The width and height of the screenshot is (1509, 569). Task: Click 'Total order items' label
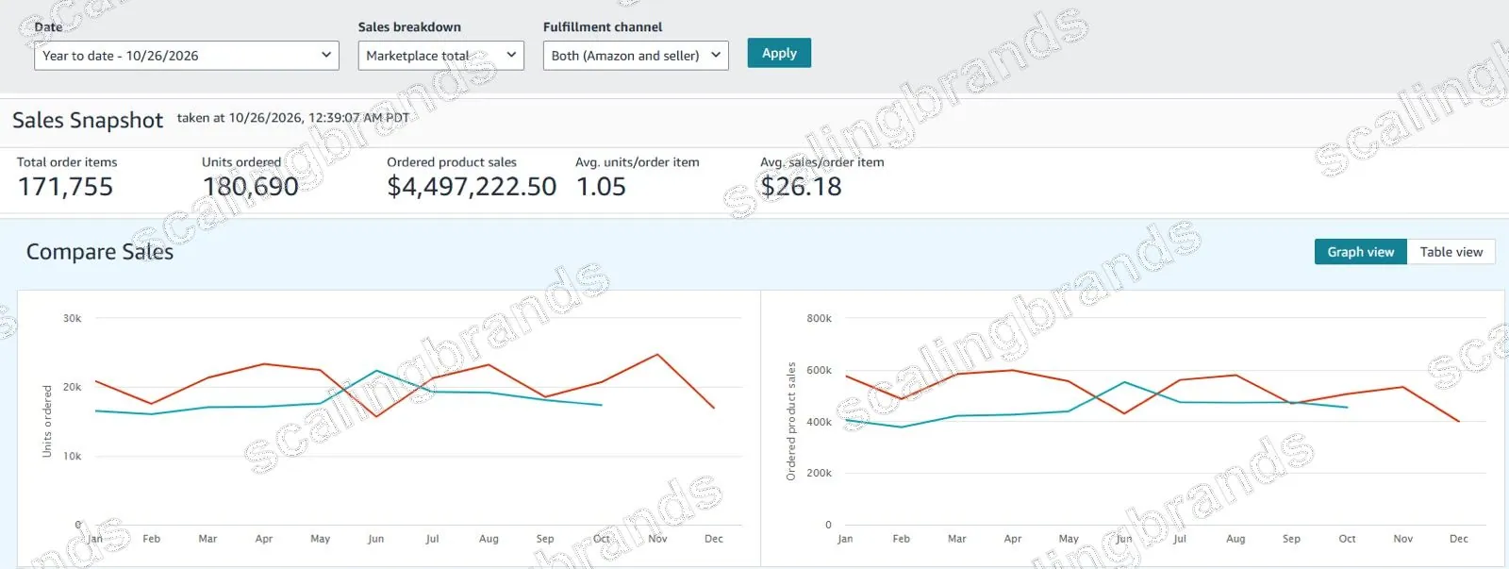[67, 162]
